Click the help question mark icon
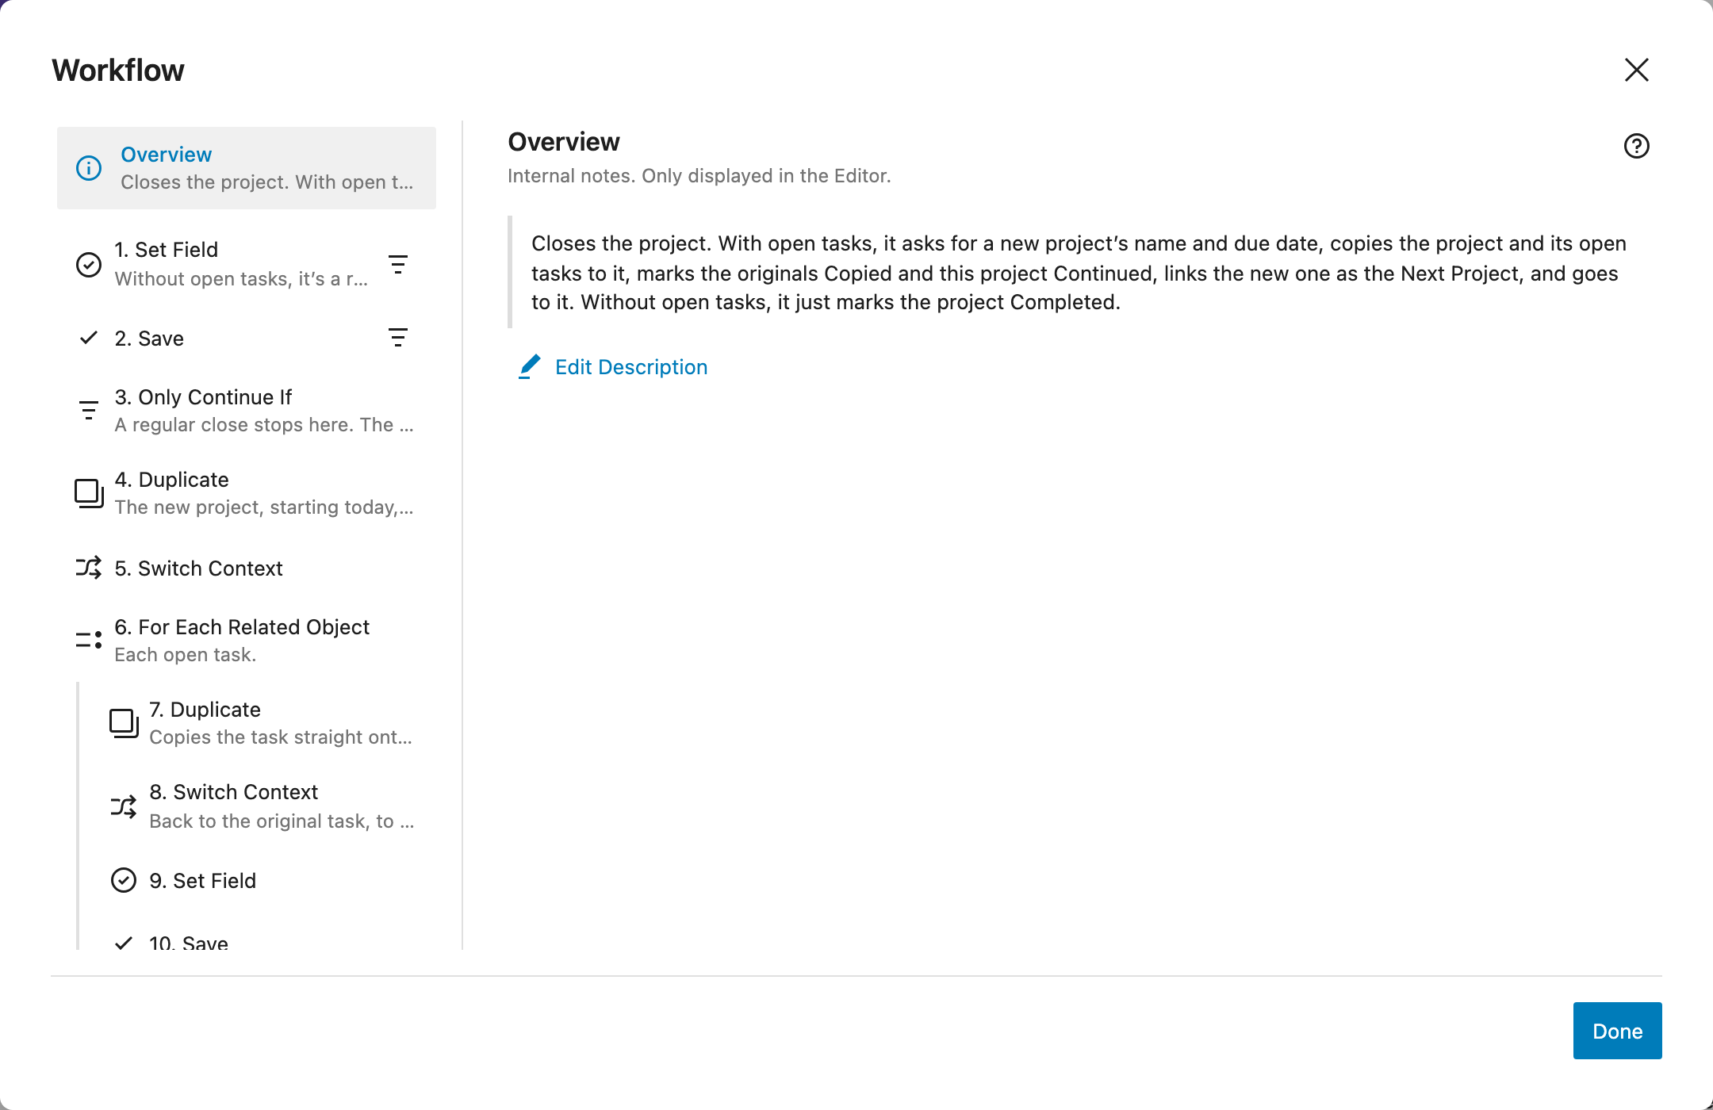 point(1636,146)
